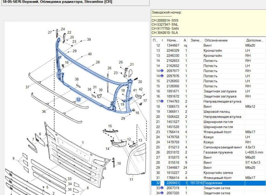Screen dimensions: 266x195
Task: Click callout 37 trim strip in diagram
Action: tap(27, 87)
